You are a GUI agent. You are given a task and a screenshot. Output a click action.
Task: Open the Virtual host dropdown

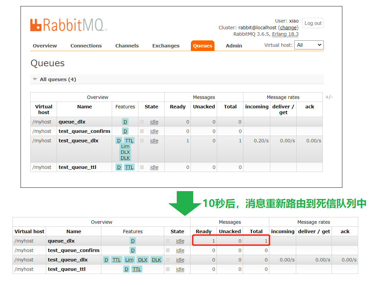pyautogui.click(x=309, y=45)
